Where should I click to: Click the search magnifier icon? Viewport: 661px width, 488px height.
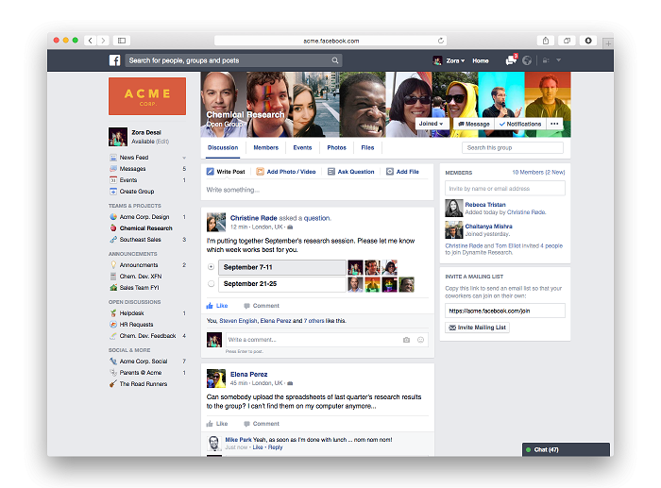pos(334,60)
